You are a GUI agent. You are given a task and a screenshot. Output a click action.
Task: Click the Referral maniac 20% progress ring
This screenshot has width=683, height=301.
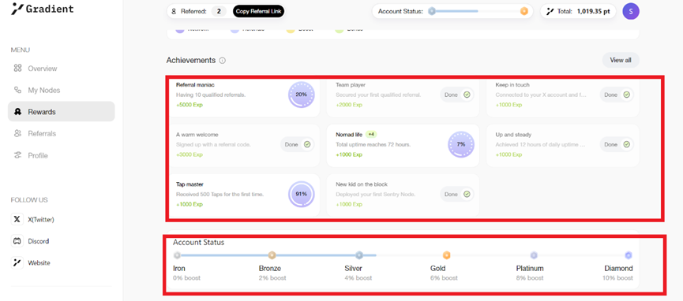point(302,95)
